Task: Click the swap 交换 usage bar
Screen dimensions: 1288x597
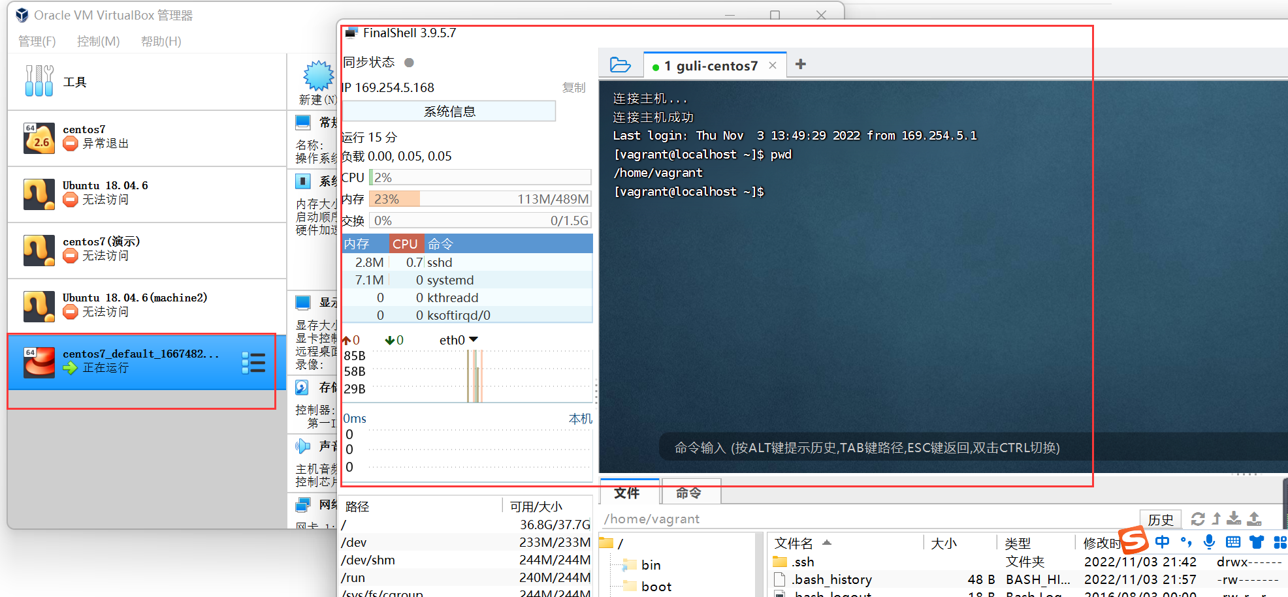Action: click(x=480, y=221)
